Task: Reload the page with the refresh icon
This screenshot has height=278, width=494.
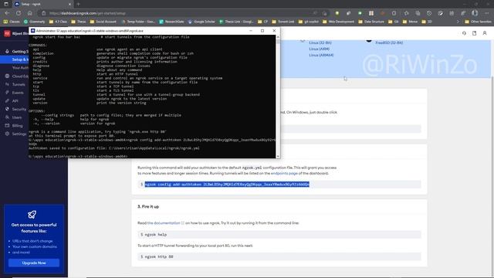Action: pyautogui.click(x=19, y=13)
